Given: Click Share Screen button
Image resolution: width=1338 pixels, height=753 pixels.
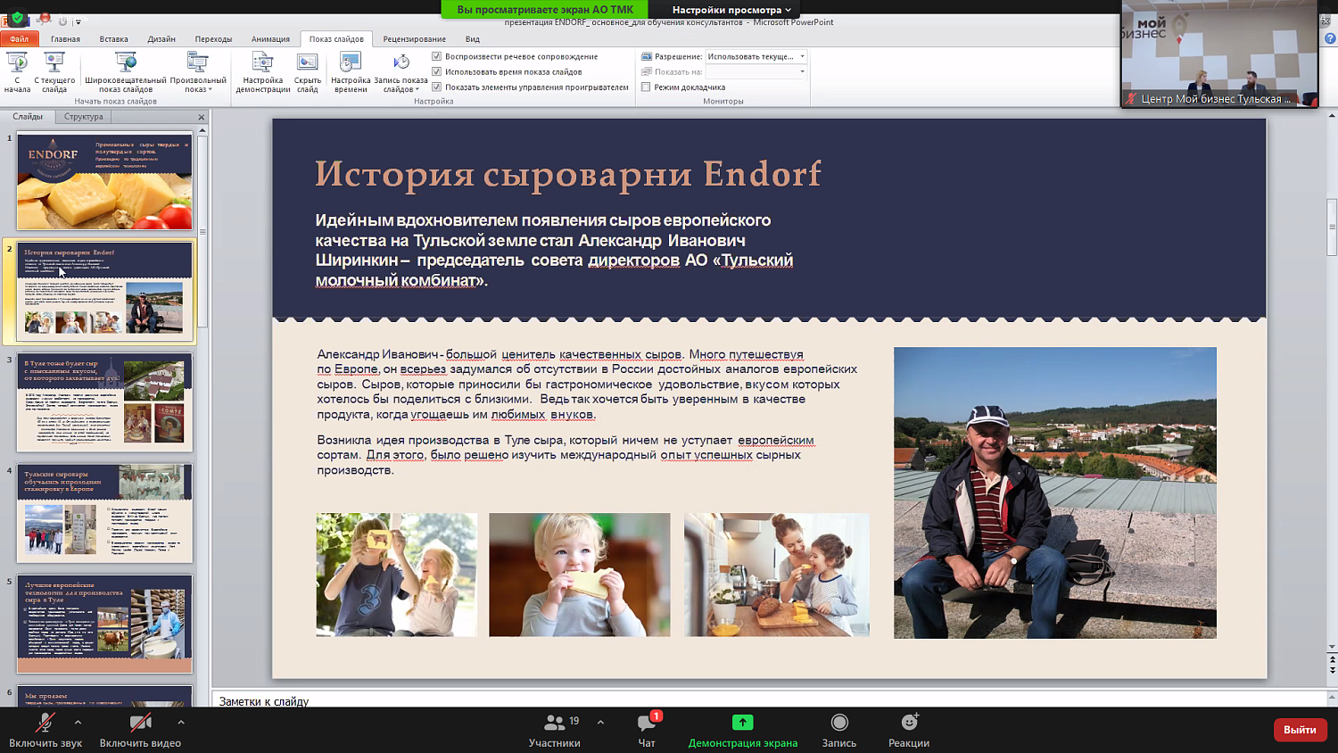Looking at the screenshot, I should (x=743, y=730).
